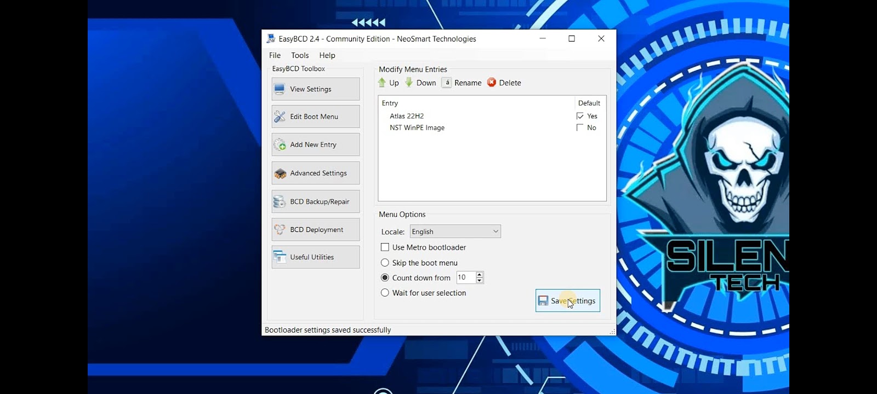The width and height of the screenshot is (877, 394).
Task: Click the countdown seconds field
Action: point(466,277)
